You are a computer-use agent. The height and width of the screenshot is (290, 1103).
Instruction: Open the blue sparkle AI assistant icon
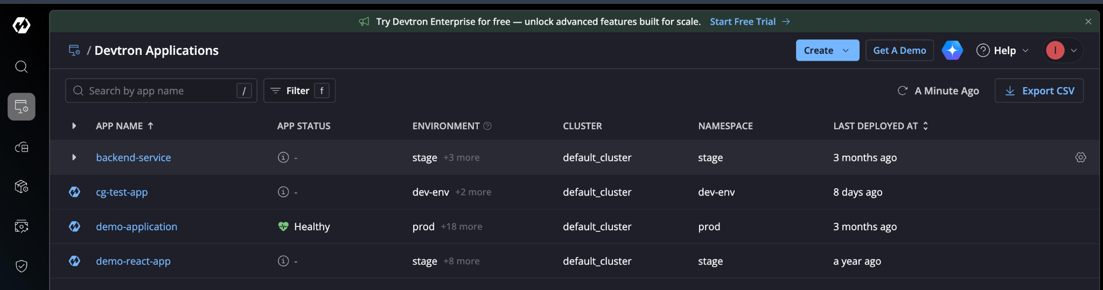[x=952, y=51]
